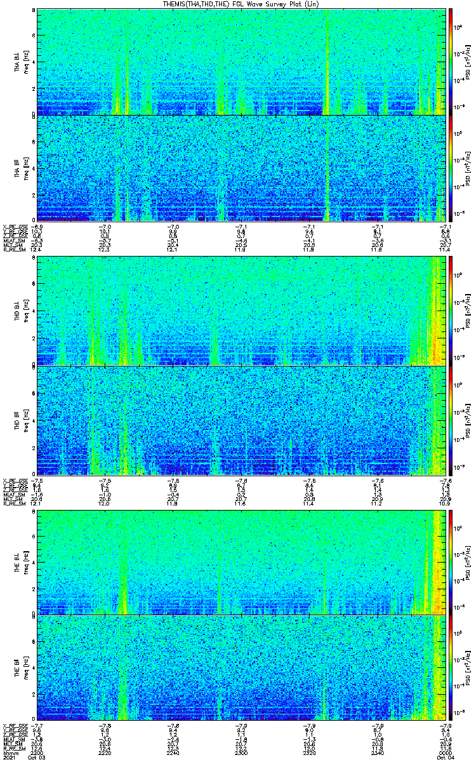Click the '2320' time tick label
Viewport: 476px width, 762px height.
click(x=308, y=752)
